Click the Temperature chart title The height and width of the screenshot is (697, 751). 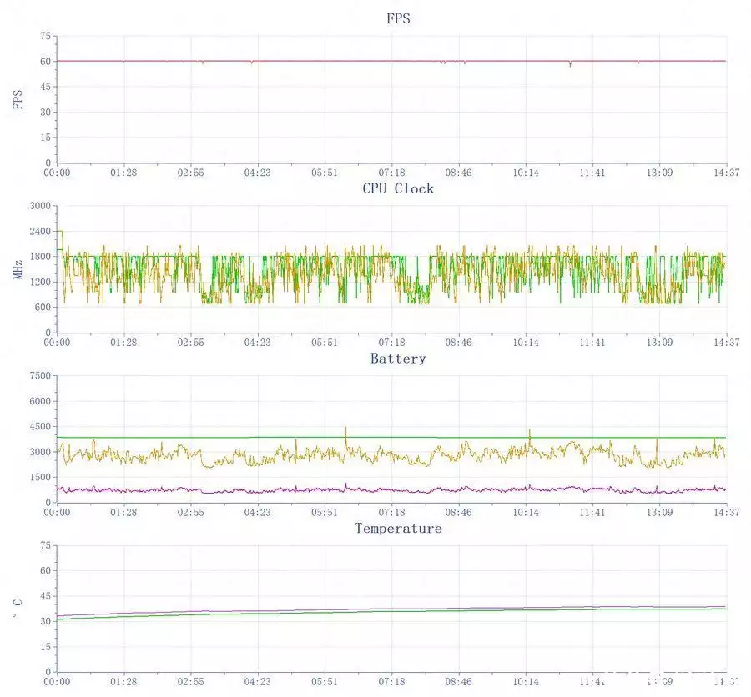(x=398, y=529)
